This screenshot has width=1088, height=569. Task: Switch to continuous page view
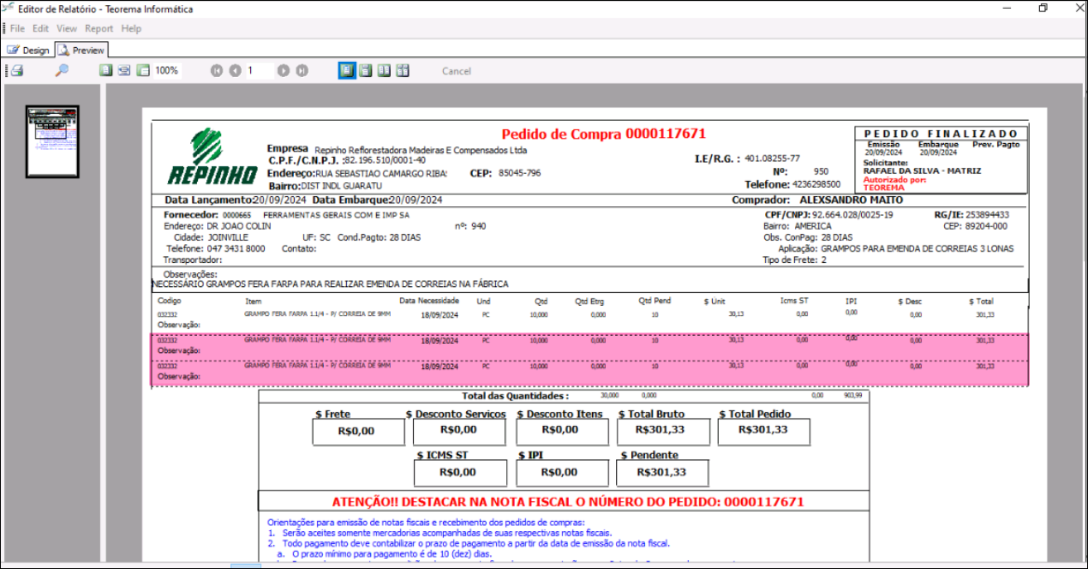365,71
